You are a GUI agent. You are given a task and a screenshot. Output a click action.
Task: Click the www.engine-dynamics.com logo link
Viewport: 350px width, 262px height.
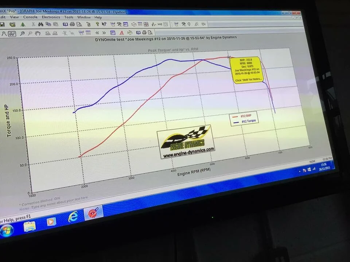tap(189, 153)
